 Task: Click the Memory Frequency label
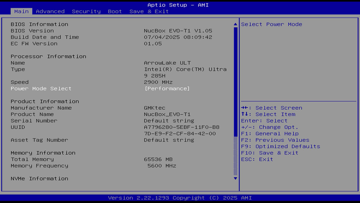coord(39,166)
